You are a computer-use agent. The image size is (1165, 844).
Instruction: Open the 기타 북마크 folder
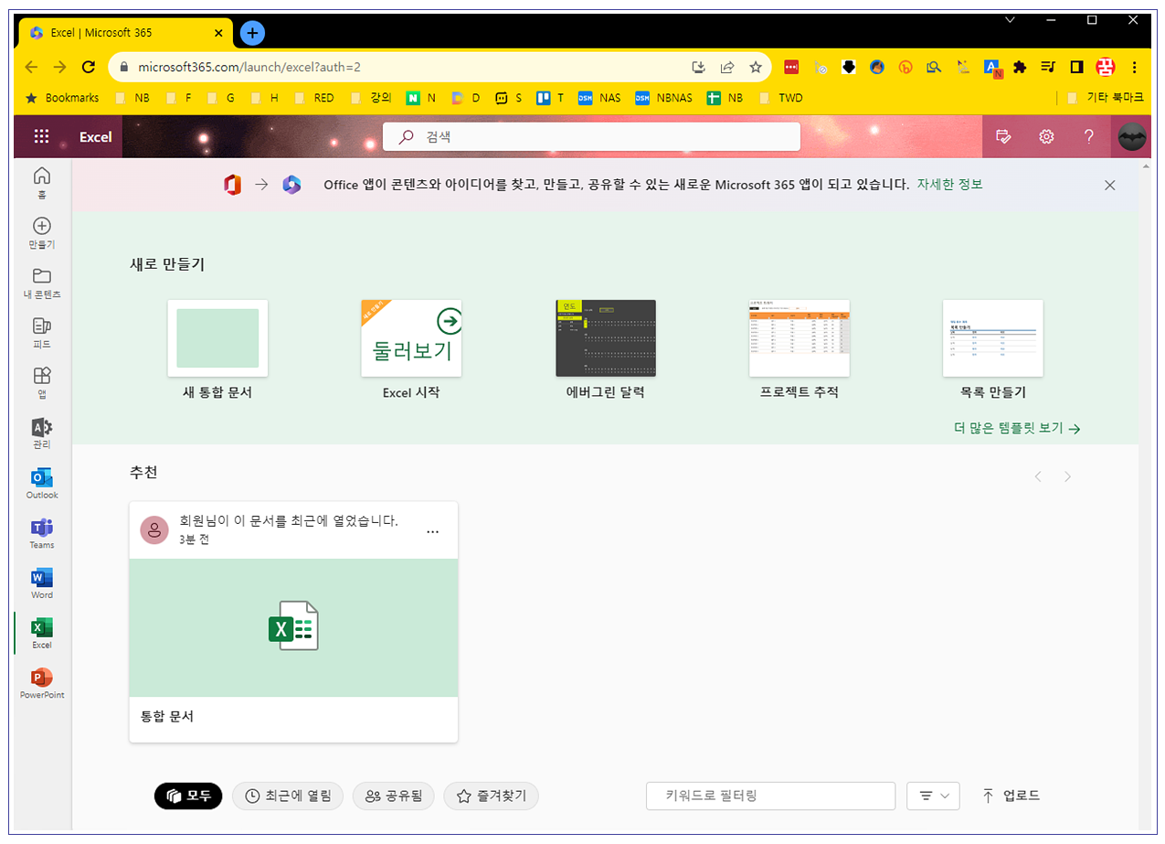(x=1105, y=98)
